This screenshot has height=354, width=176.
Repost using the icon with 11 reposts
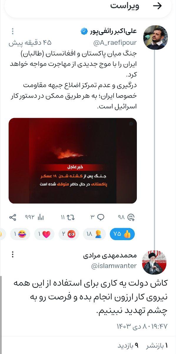(68, 217)
